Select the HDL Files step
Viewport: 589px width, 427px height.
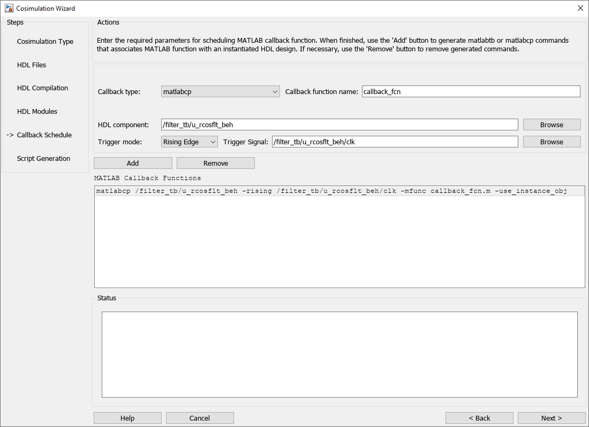coord(32,65)
